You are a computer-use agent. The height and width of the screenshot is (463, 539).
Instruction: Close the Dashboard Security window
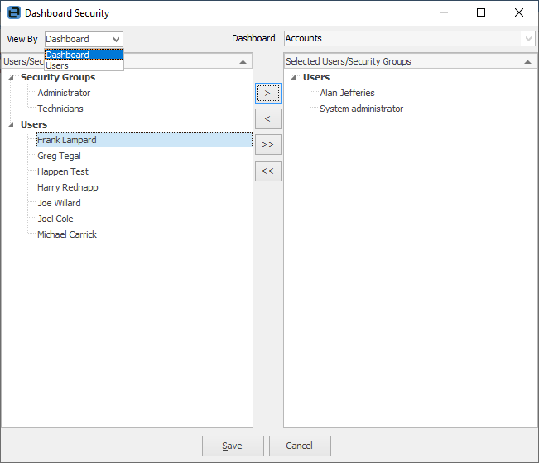click(519, 12)
